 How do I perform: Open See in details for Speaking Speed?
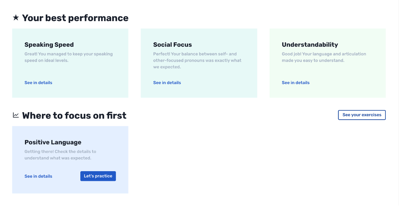click(x=38, y=83)
